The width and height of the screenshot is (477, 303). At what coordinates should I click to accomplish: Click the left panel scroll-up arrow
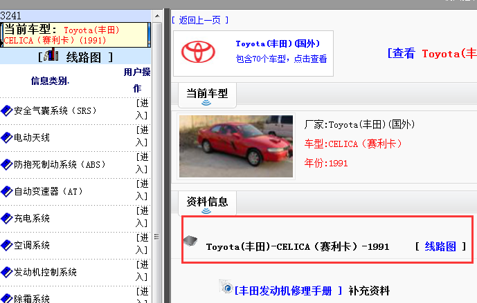click(157, 16)
